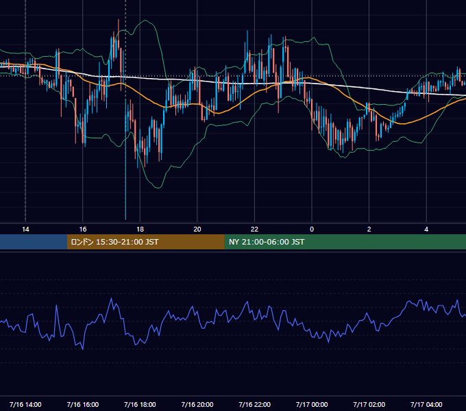Viewport: 466px width, 411px height.
Task: Click the NY 21:00-06:00 JST session bar
Action: [345, 242]
